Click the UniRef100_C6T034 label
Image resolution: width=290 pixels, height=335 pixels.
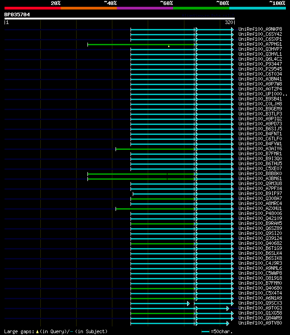260,74
